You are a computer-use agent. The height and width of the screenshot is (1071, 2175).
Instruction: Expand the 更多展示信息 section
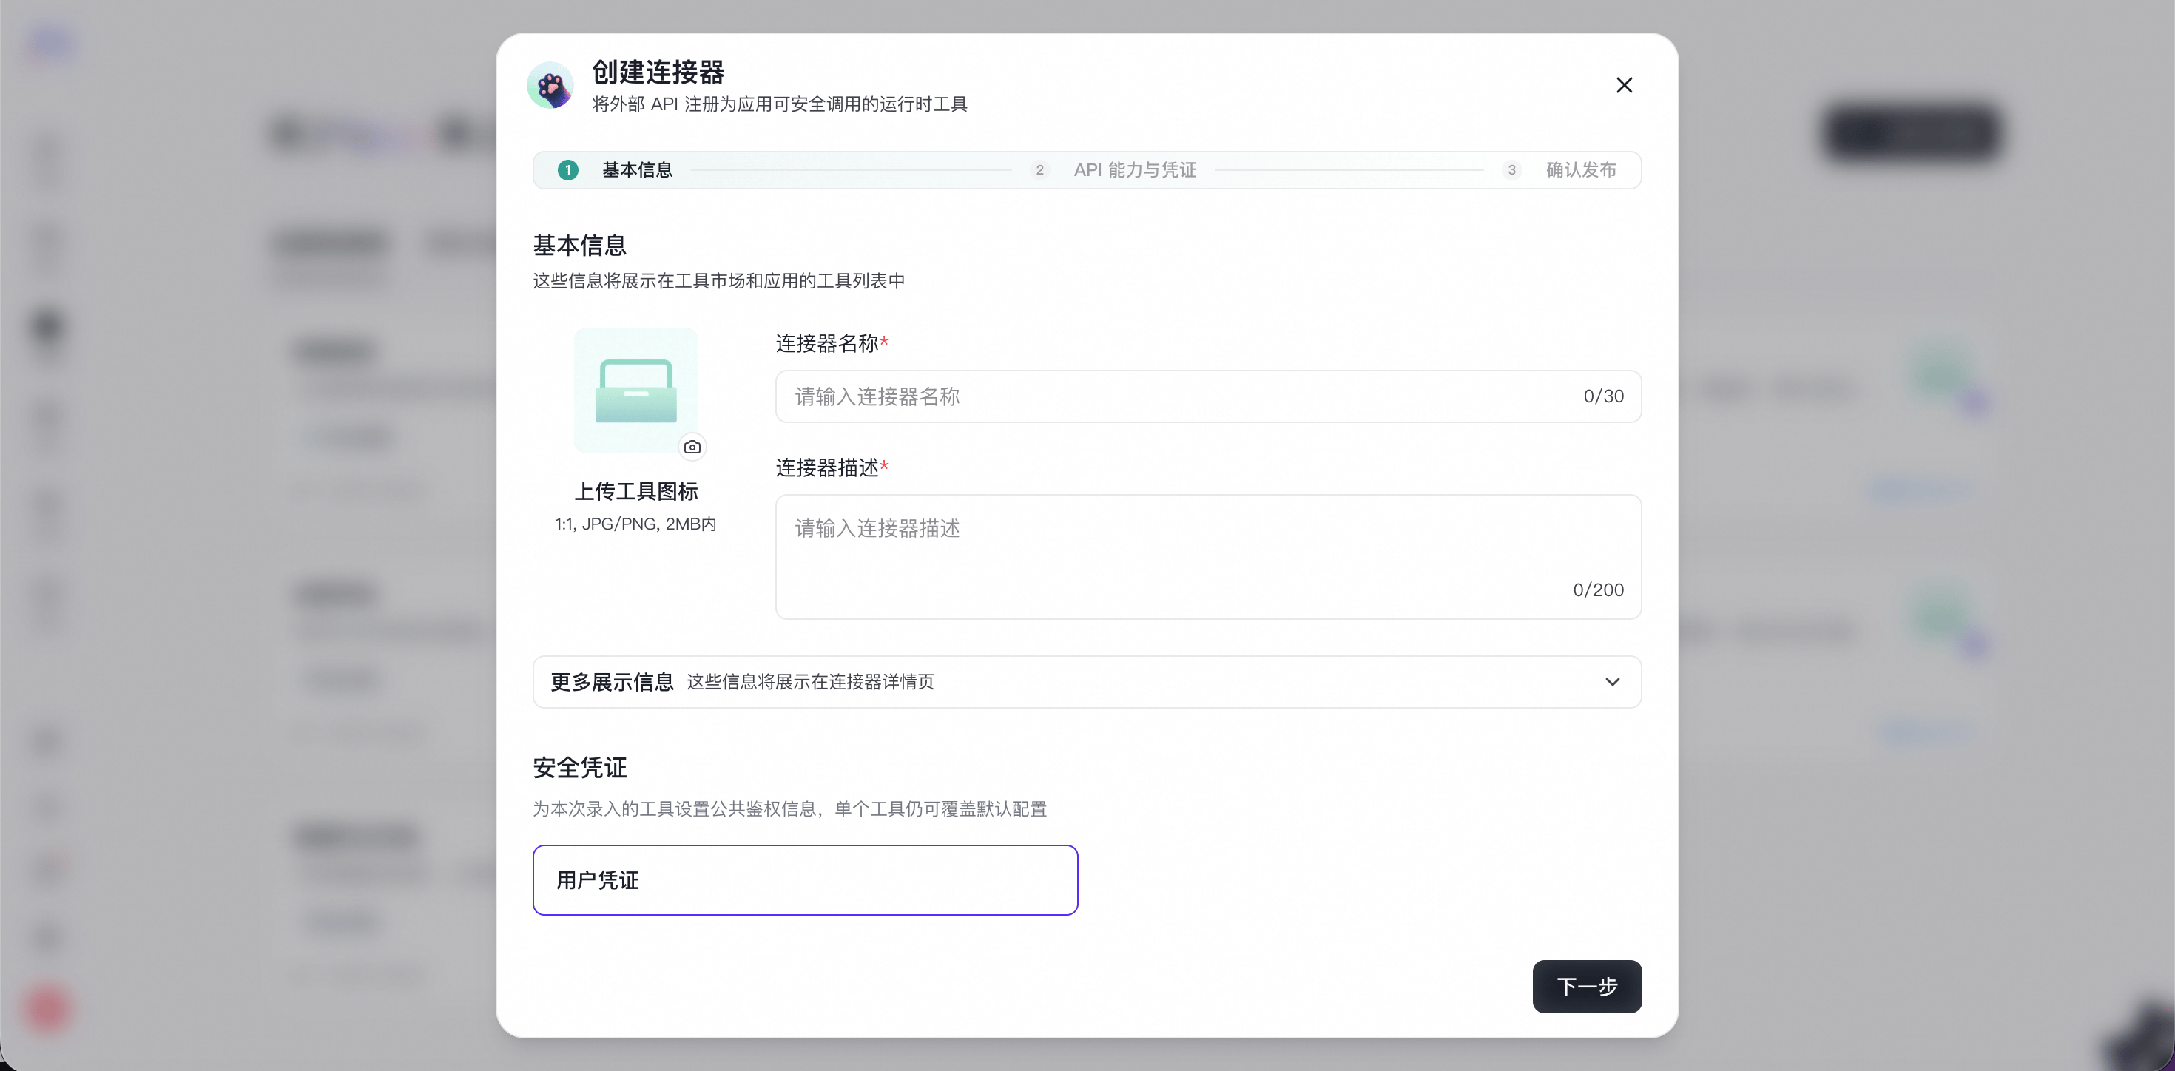[1087, 681]
